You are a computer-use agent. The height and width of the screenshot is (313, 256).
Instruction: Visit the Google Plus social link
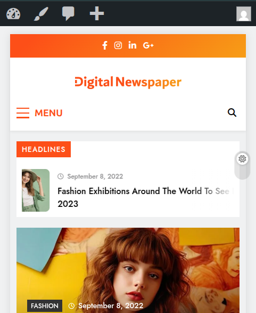tap(148, 45)
